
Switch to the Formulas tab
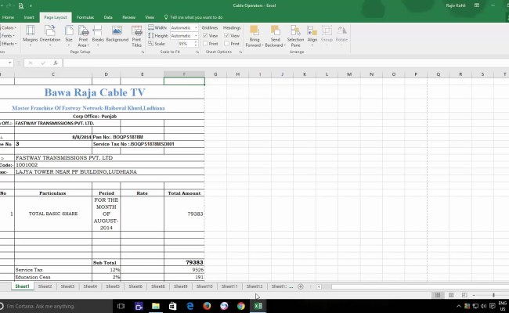click(85, 17)
